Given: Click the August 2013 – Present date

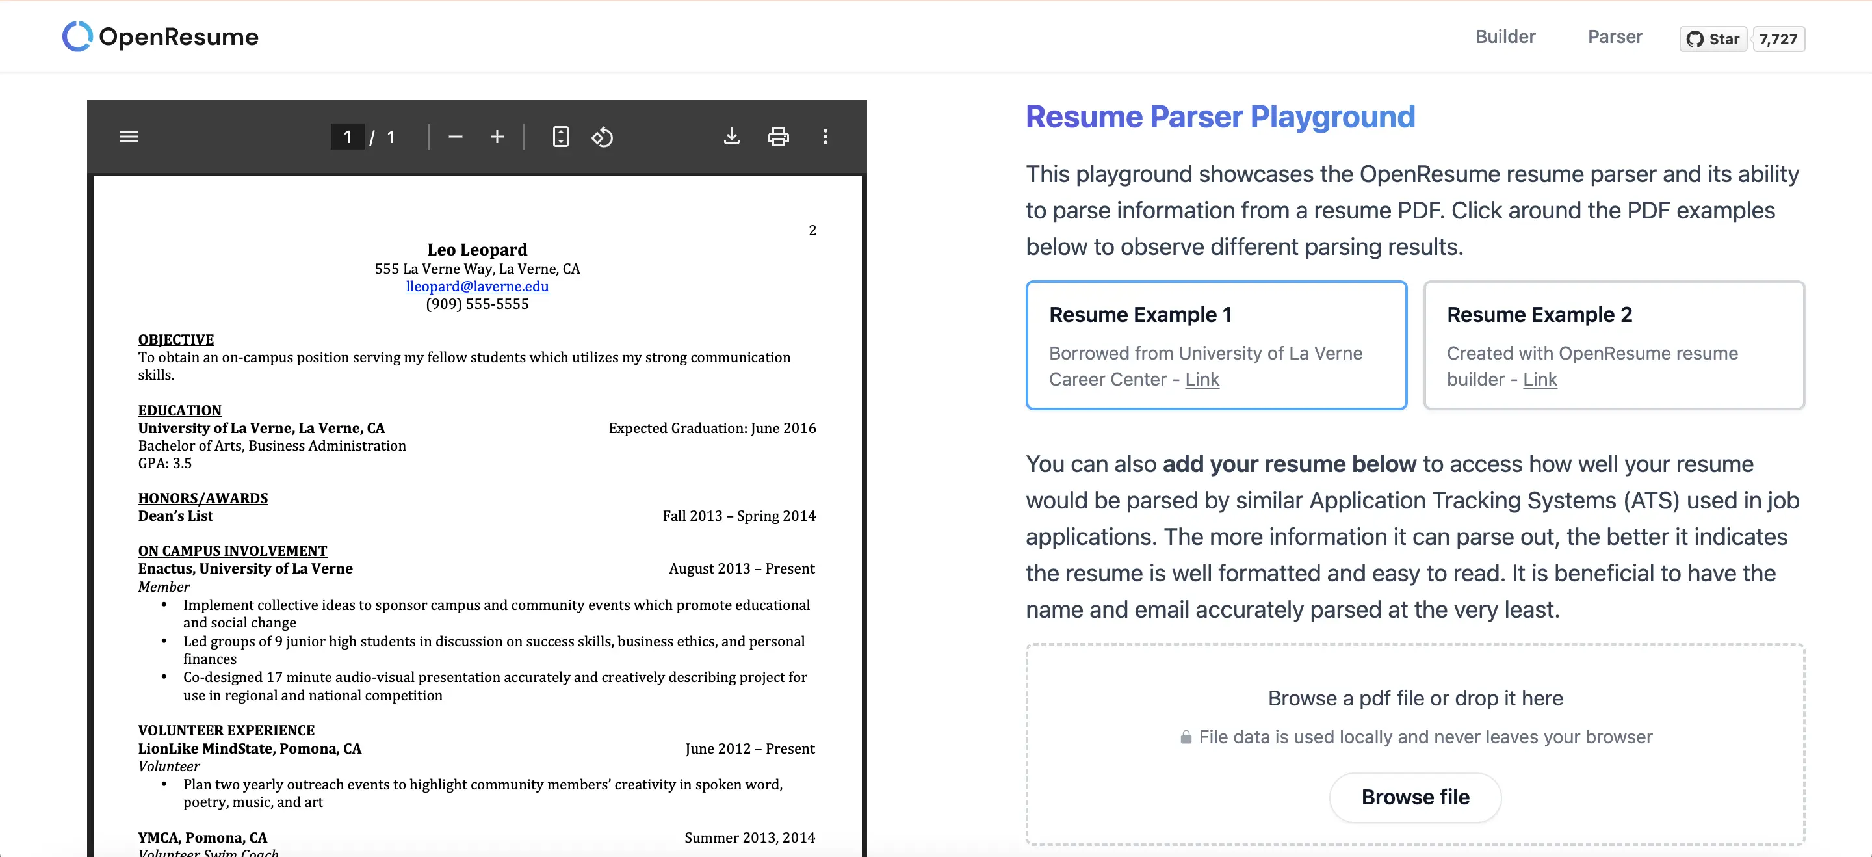Looking at the screenshot, I should pyautogui.click(x=742, y=568).
